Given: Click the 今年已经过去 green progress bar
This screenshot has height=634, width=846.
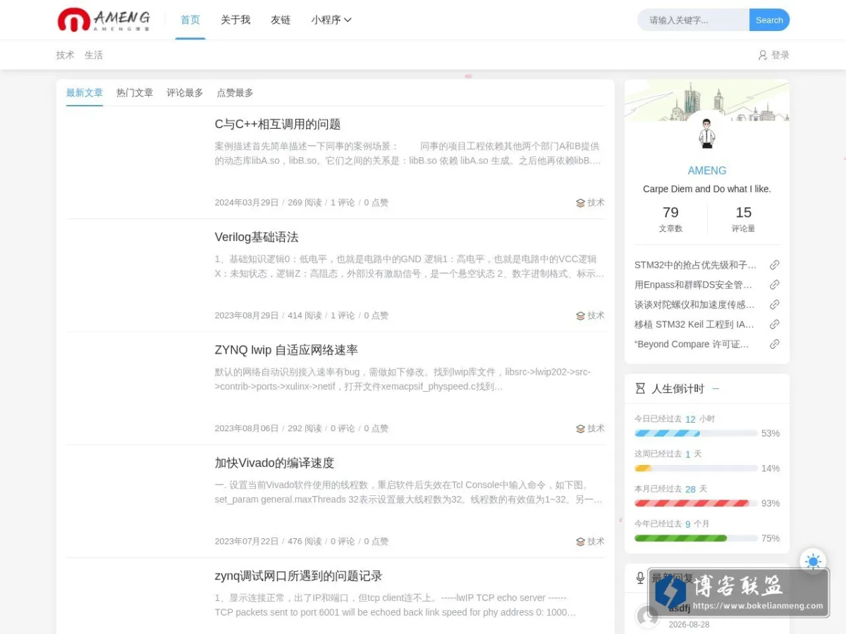Looking at the screenshot, I should point(696,538).
